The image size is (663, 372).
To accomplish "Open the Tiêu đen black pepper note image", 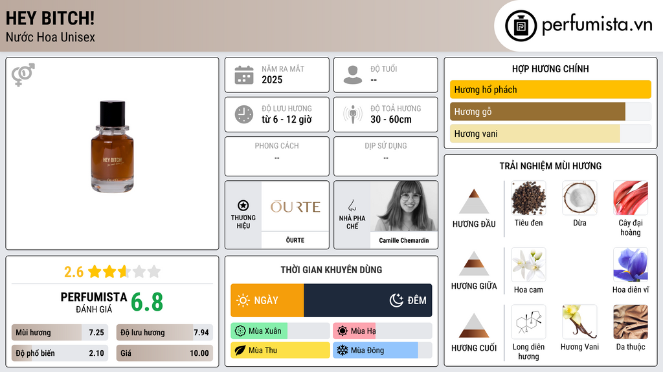I will (x=528, y=198).
